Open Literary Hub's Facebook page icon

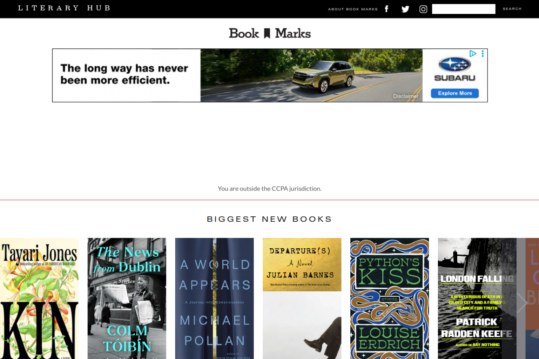[387, 9]
